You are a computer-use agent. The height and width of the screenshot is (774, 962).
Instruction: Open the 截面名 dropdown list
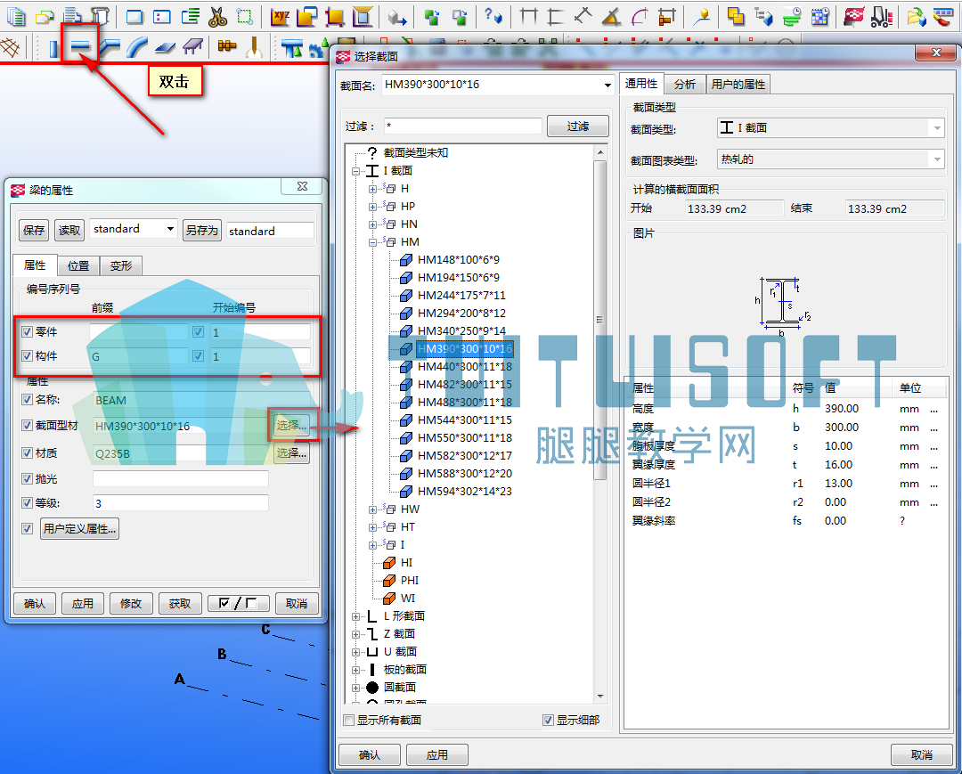click(607, 85)
